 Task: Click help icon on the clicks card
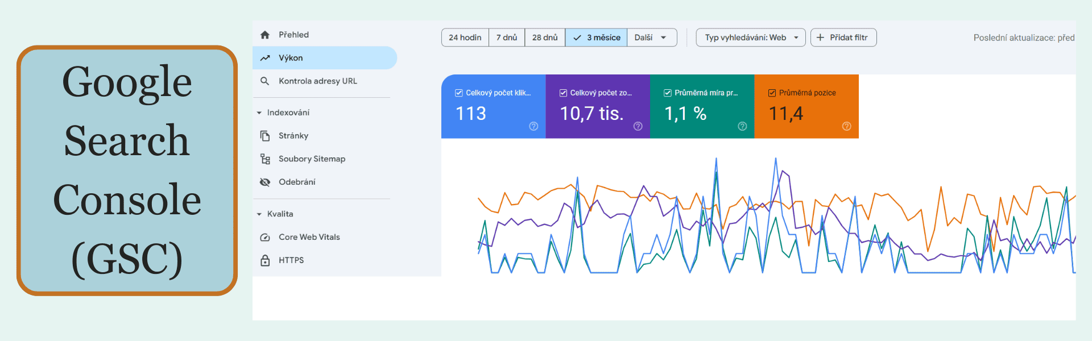tap(533, 126)
